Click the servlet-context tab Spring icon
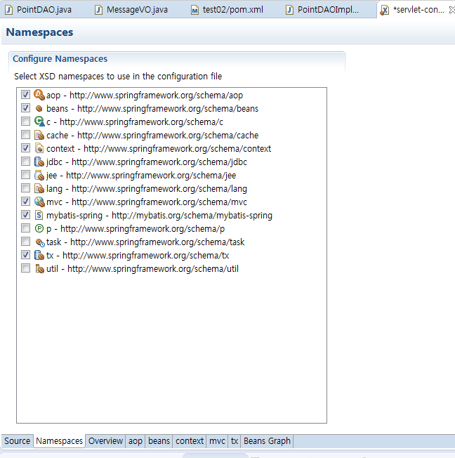 point(384,11)
